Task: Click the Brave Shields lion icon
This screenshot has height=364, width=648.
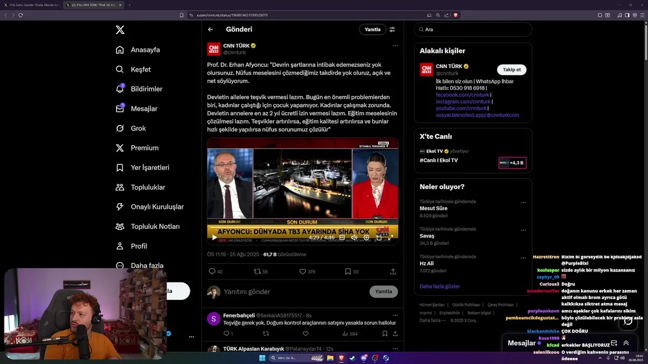Action: pyautogui.click(x=455, y=15)
